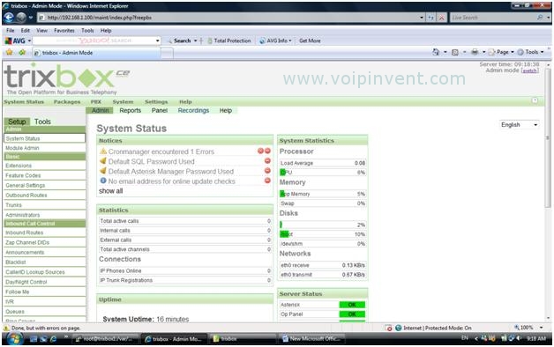Screen dimensions: 554x347
Task: Click the browser Back arrow button
Action: 9,18
